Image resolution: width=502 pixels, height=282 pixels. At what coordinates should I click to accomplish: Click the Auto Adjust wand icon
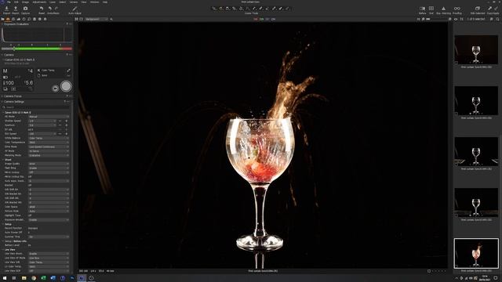[75, 9]
